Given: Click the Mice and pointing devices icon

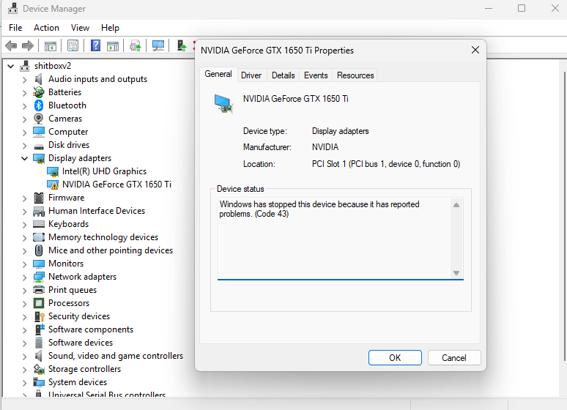Looking at the screenshot, I should pos(39,250).
